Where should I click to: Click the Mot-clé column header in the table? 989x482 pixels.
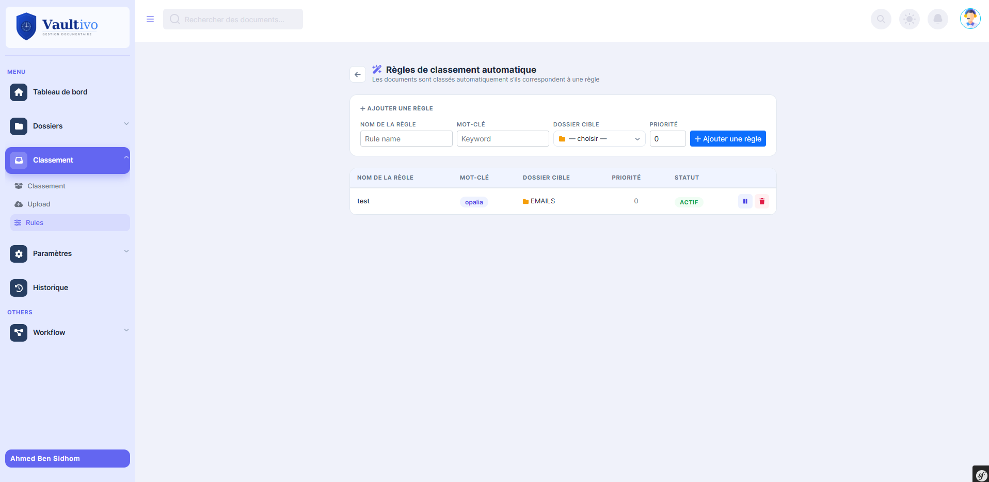point(474,178)
